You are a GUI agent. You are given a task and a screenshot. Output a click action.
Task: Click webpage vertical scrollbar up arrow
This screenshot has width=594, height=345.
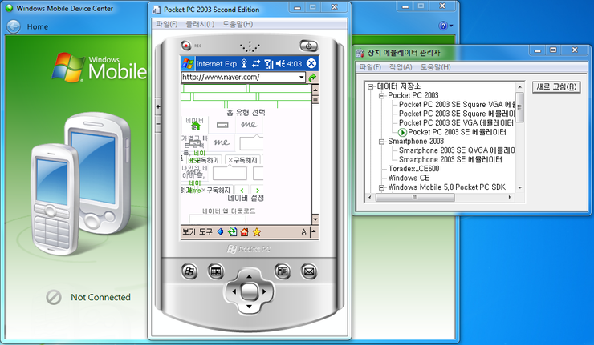[315, 90]
